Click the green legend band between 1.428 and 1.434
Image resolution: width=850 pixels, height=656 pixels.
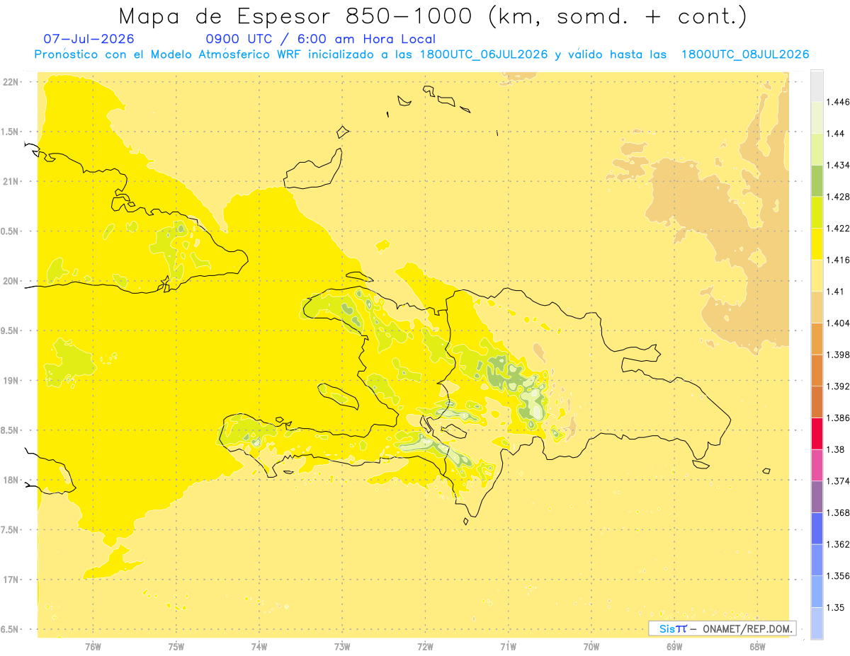pos(817,181)
